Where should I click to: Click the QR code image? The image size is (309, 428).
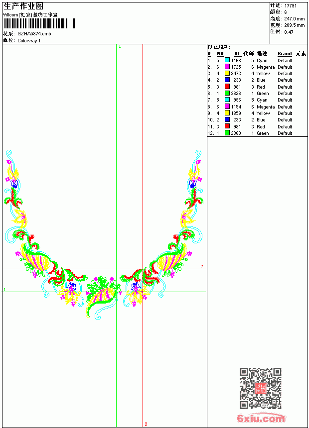pyautogui.click(x=261, y=388)
